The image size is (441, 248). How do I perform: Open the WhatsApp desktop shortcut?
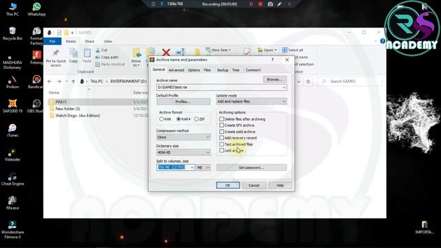click(37, 9)
